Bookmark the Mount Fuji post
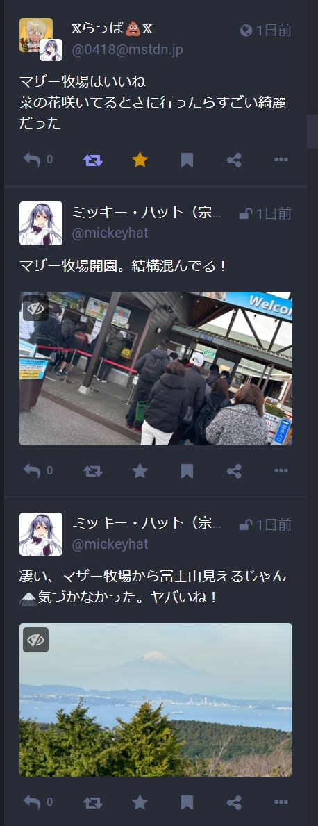The height and width of the screenshot is (826, 318). 187,802
